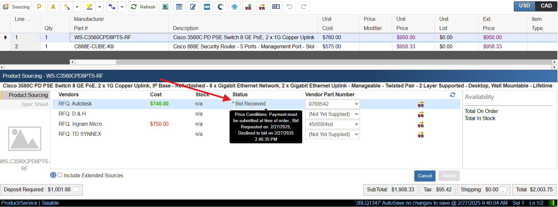This screenshot has height=207, width=558.
Task: Switch currency to CAD
Action: click(546, 6)
